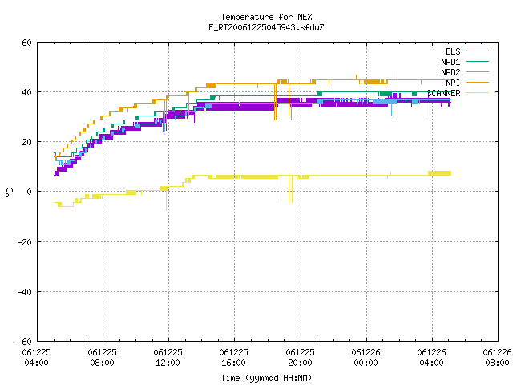Image resolution: width=513 pixels, height=385 pixels.
Task: Click the filename E_RT20061225045943.sfduZ subtitle
Action: (x=266, y=27)
